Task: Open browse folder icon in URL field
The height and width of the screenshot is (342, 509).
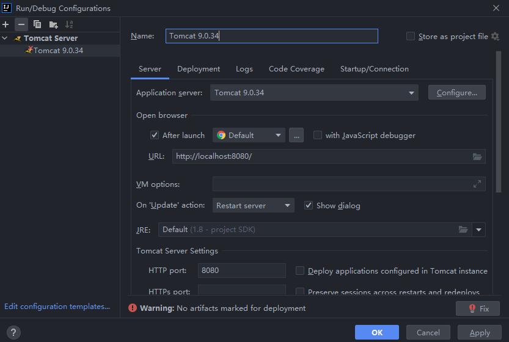Action: [x=477, y=157]
